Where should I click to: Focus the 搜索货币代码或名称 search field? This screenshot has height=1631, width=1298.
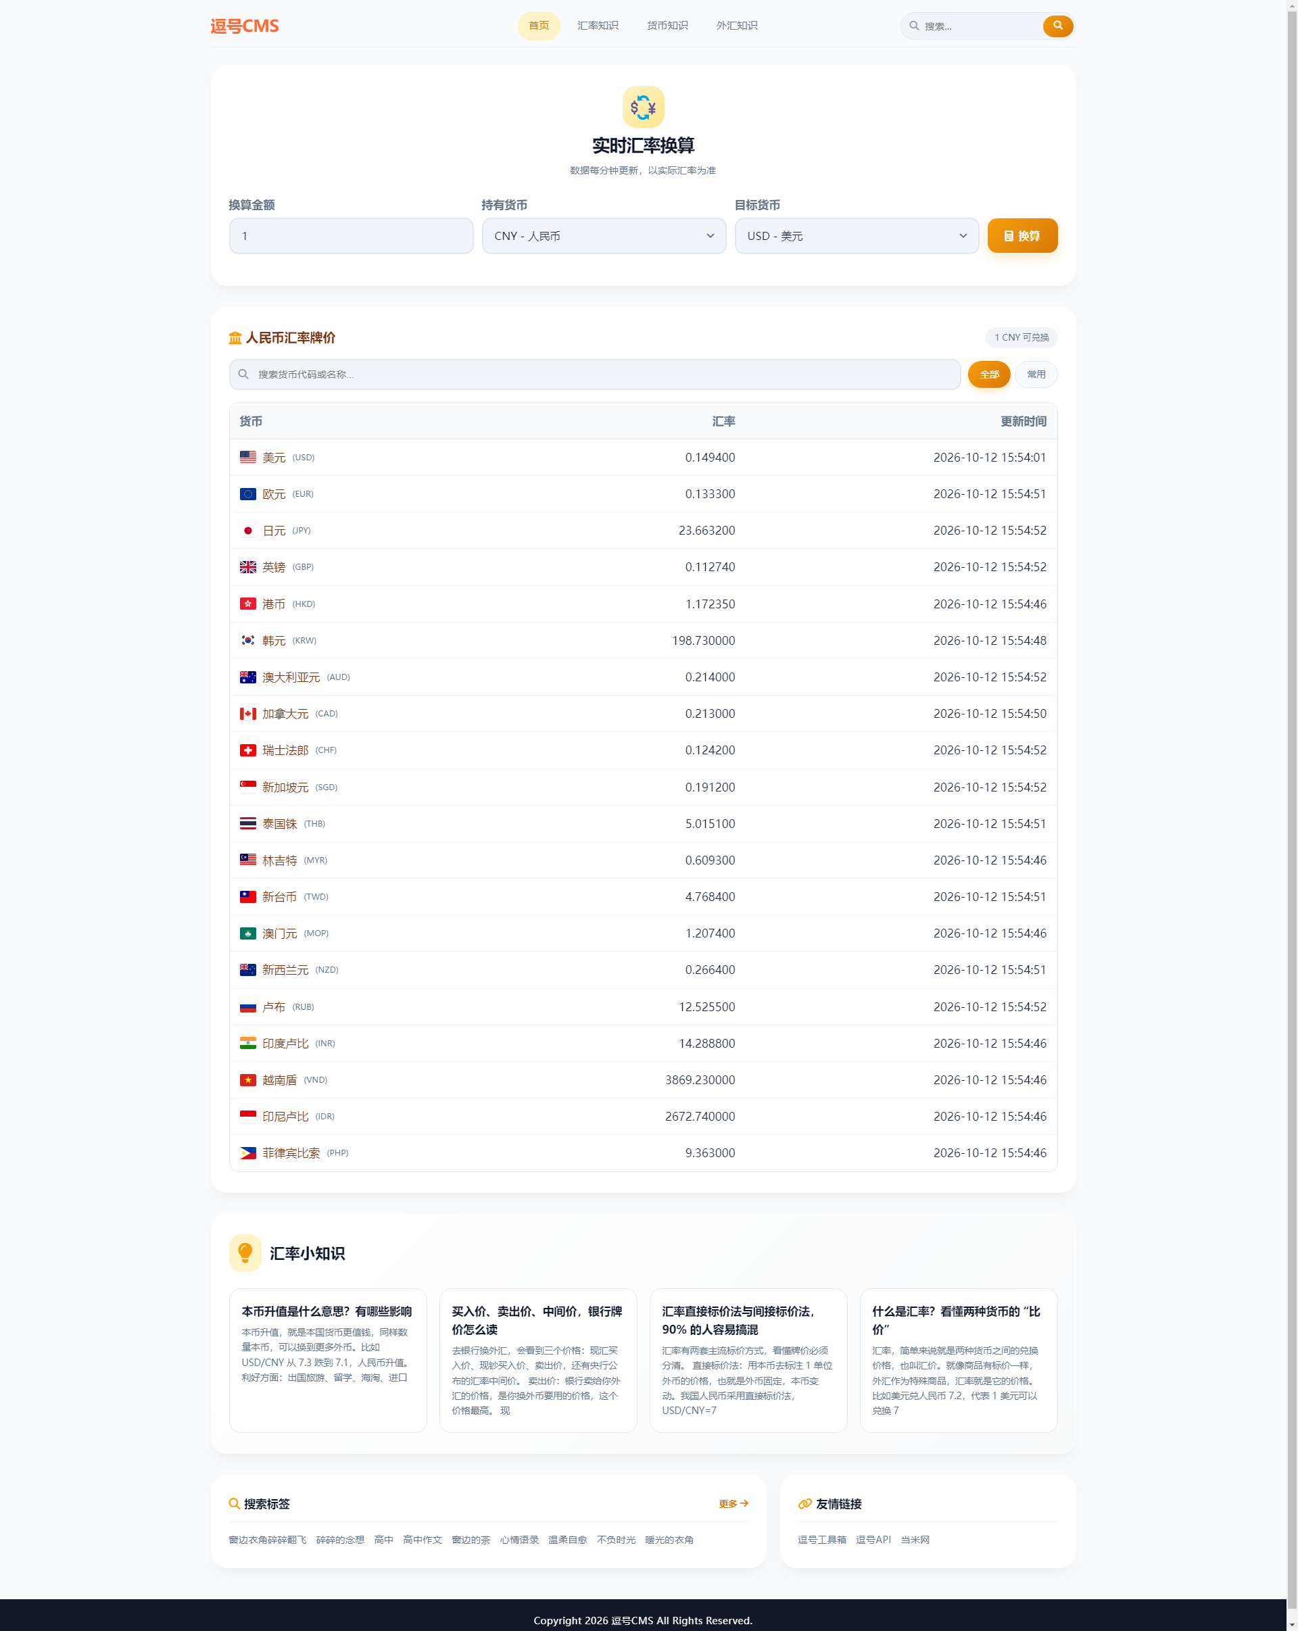[x=594, y=374]
